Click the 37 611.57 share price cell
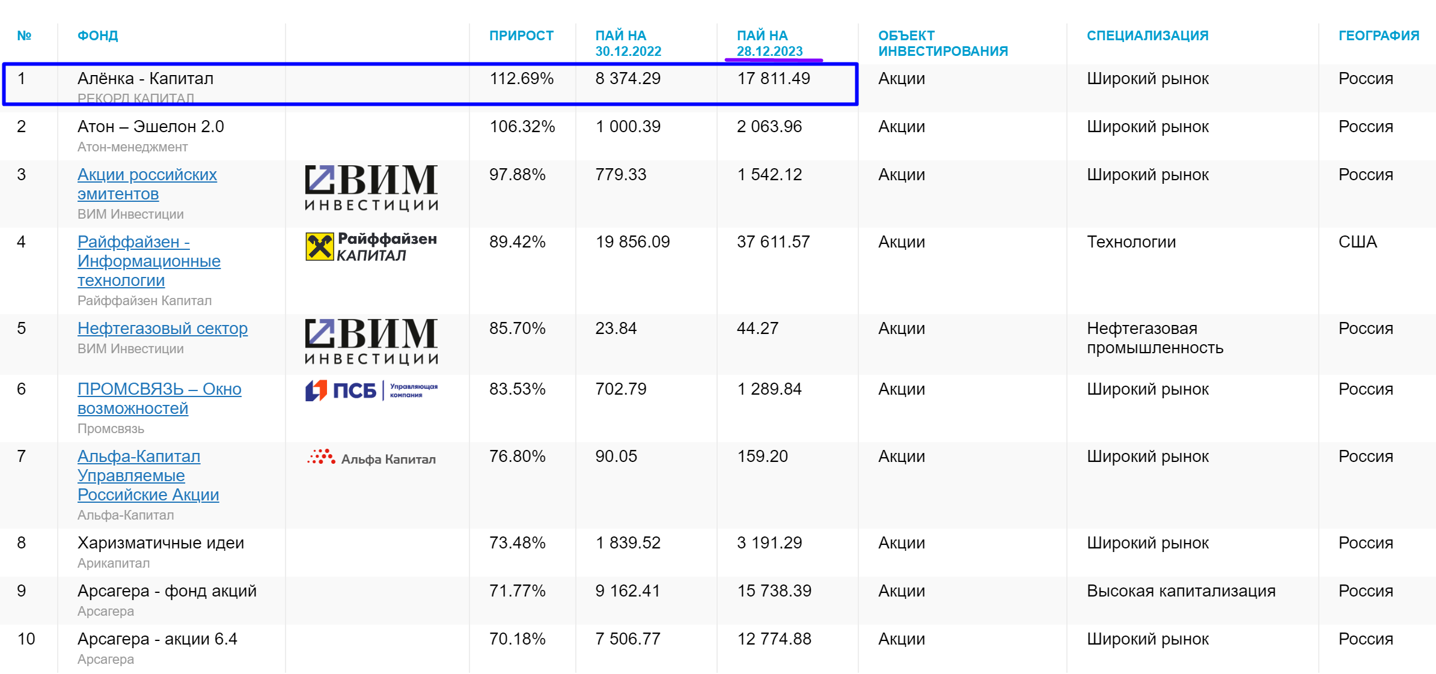The image size is (1436, 674). coord(774,242)
